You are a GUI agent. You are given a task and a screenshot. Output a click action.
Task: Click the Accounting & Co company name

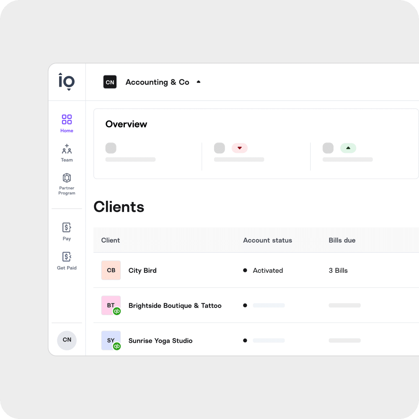tap(158, 82)
